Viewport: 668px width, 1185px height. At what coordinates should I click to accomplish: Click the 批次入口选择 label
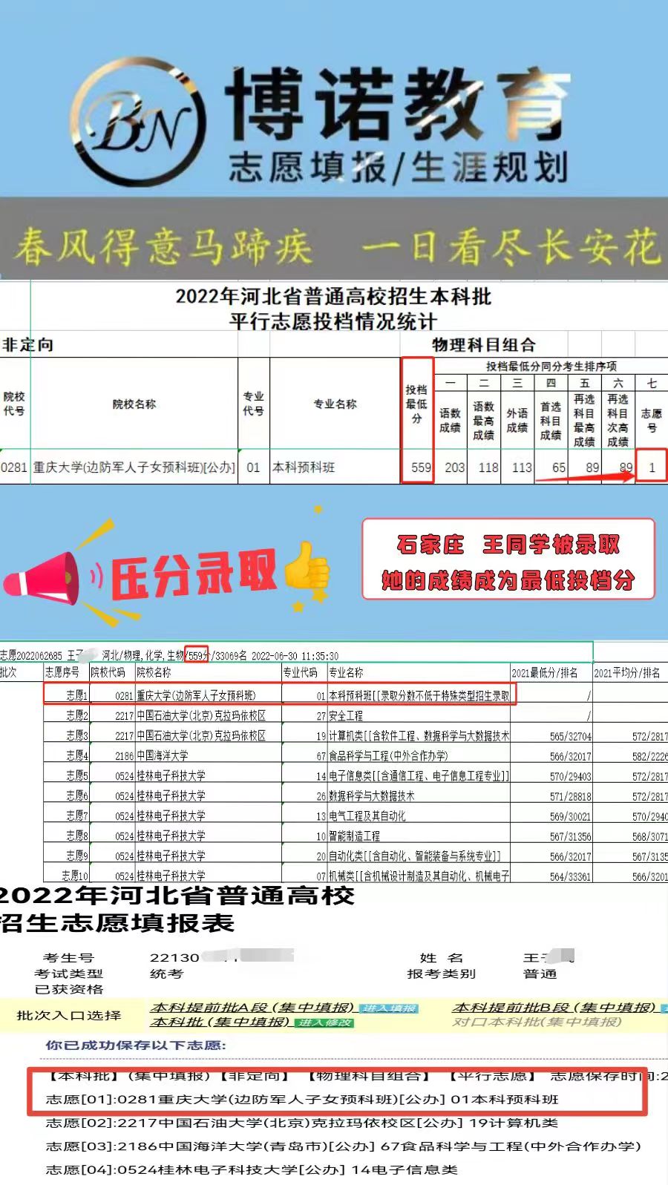[x=69, y=1015]
